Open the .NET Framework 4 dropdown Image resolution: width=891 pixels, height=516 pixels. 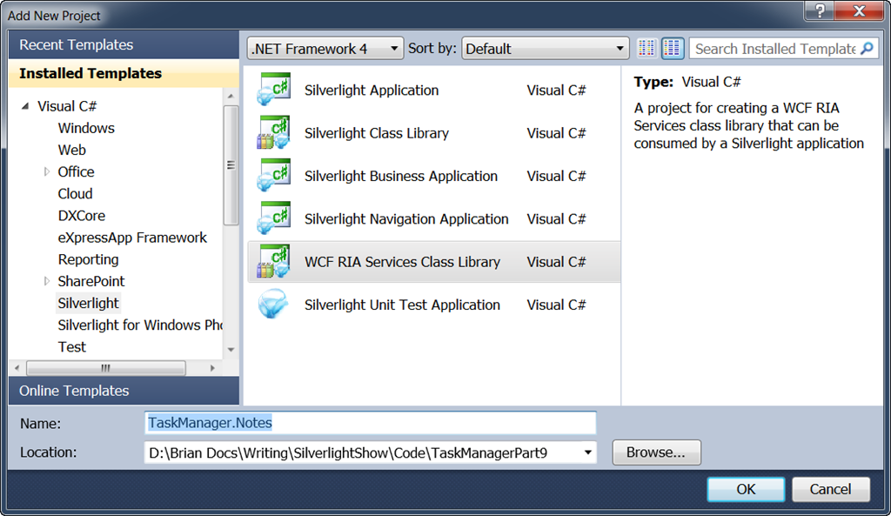325,49
